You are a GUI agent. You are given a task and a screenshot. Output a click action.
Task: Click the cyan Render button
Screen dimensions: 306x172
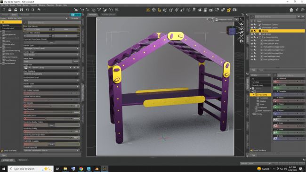pos(75,15)
